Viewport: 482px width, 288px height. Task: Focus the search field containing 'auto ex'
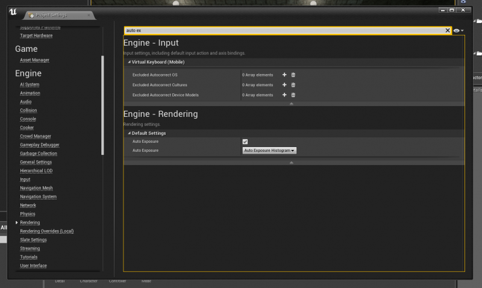coord(284,31)
